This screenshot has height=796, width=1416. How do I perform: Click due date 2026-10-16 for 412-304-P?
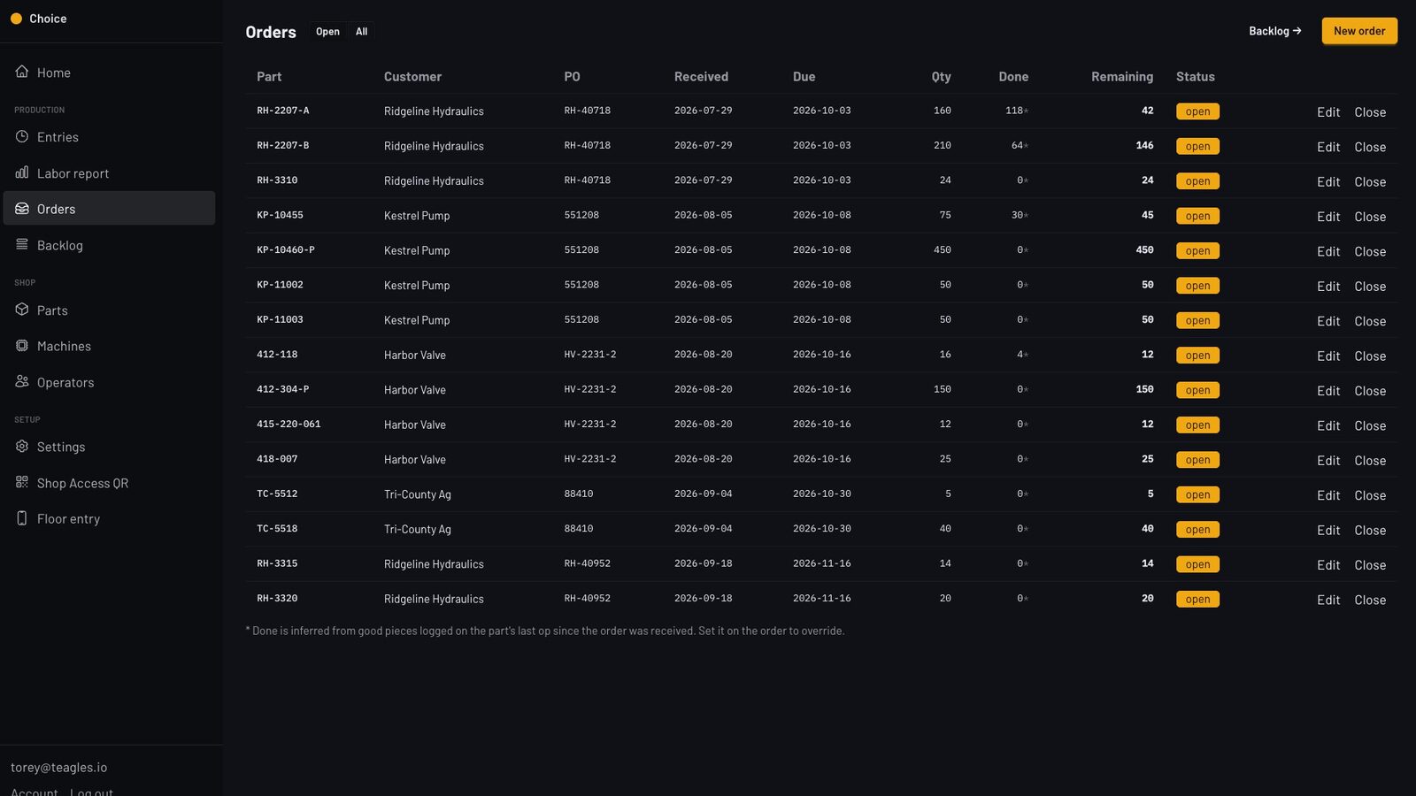tap(822, 389)
